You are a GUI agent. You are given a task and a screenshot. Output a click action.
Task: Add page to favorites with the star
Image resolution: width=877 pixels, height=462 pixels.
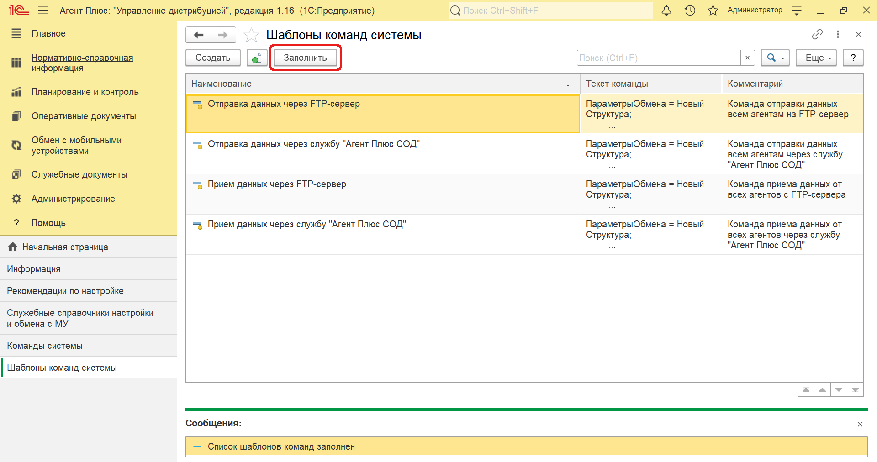251,35
